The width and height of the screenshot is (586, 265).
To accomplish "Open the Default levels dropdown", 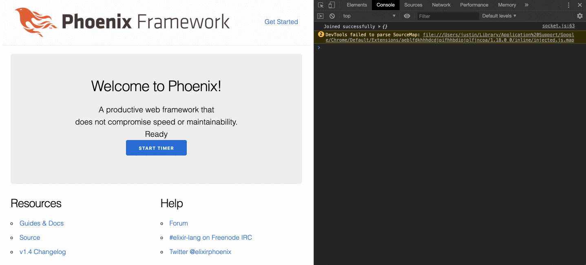I will [499, 16].
